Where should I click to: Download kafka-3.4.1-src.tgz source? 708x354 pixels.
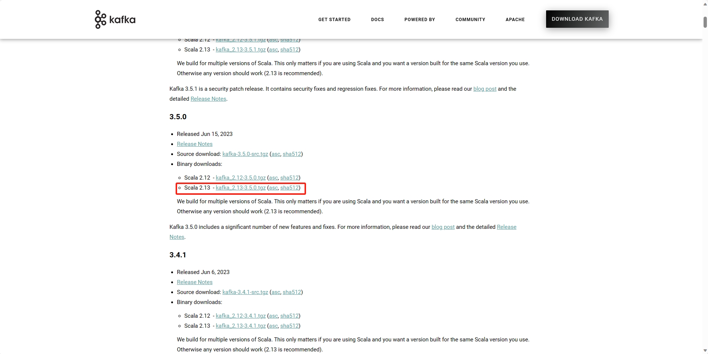coord(245,292)
